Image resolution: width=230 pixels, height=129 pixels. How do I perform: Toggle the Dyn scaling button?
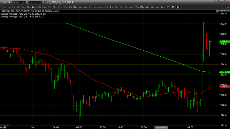[x=2, y=127]
